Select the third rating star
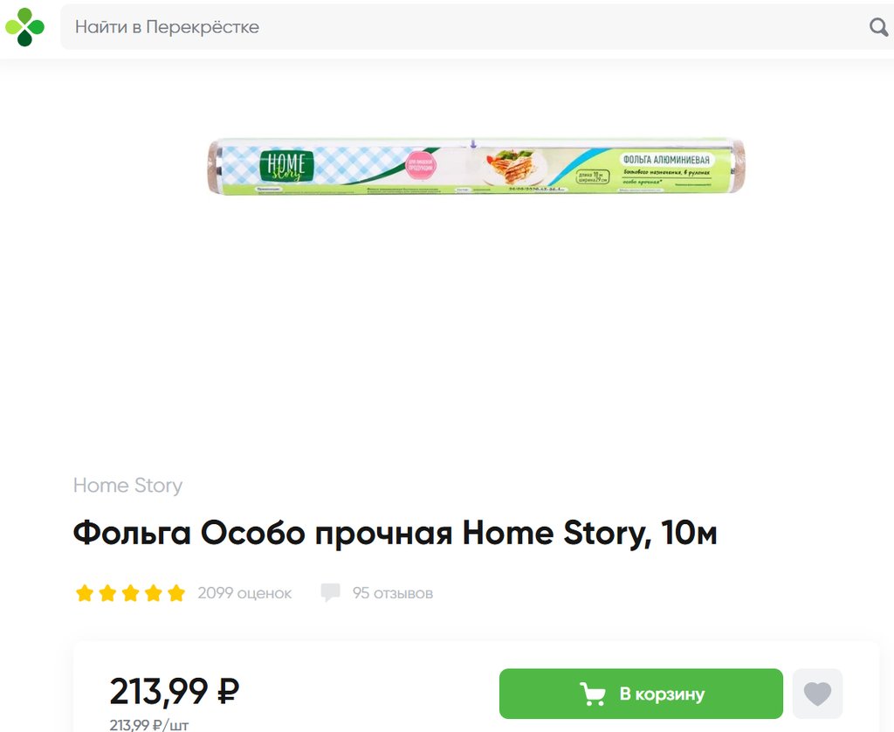Image resolution: width=894 pixels, height=732 pixels. 131,594
